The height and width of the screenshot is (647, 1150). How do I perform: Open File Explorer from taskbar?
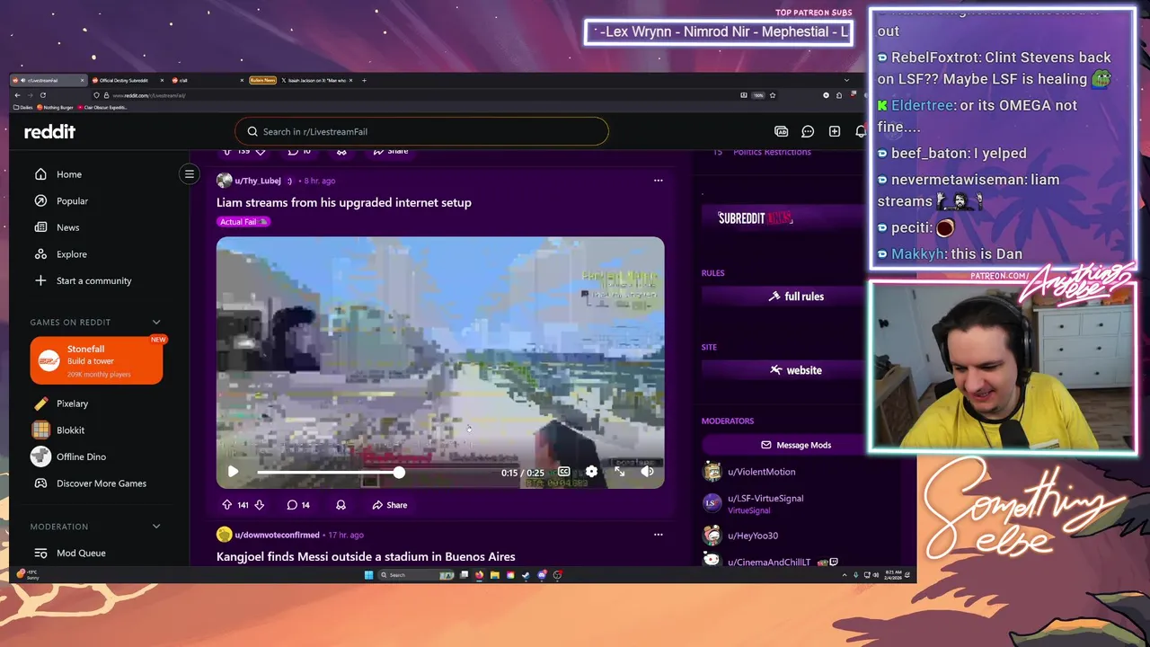click(x=495, y=575)
